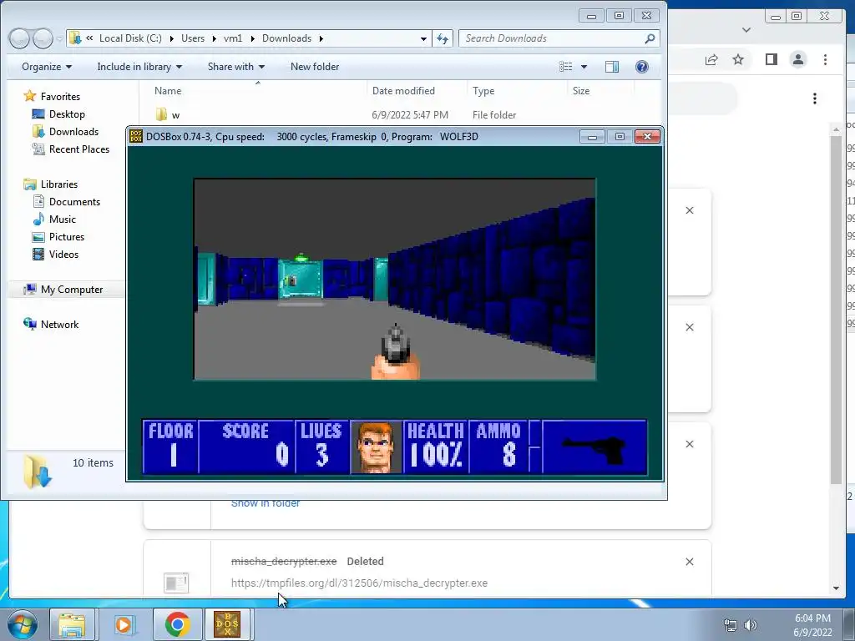Open the tmpfiles.org mischa_decrypter.exe URL link
855x641 pixels.
[x=359, y=583]
